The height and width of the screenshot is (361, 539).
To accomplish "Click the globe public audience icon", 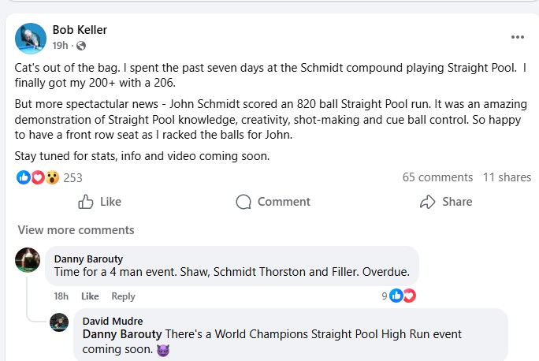I will tap(81, 47).
